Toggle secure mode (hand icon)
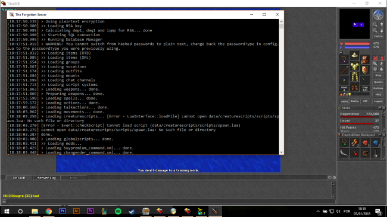Screen dimensions: 387x217 pos(382,69)
